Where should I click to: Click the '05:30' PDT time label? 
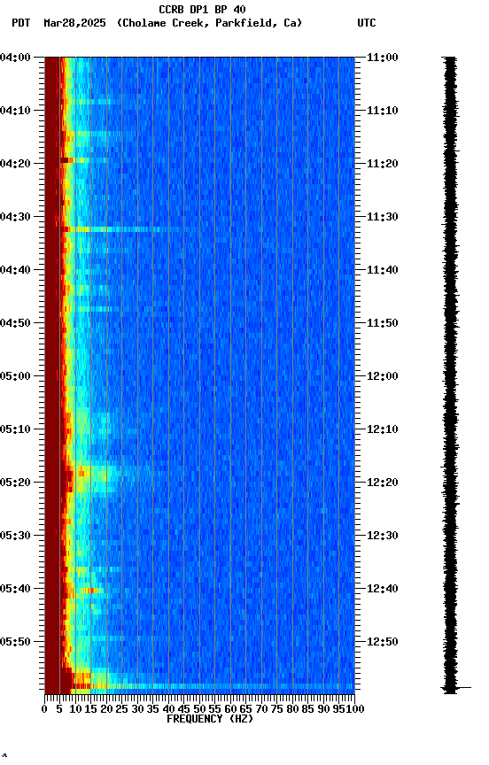click(15, 536)
